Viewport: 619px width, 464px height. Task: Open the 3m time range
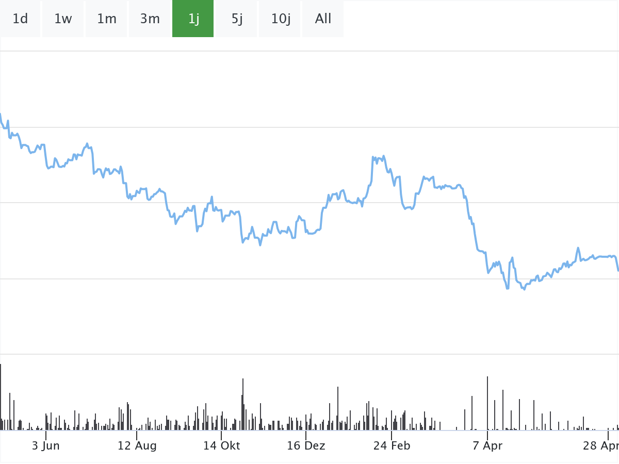point(150,19)
